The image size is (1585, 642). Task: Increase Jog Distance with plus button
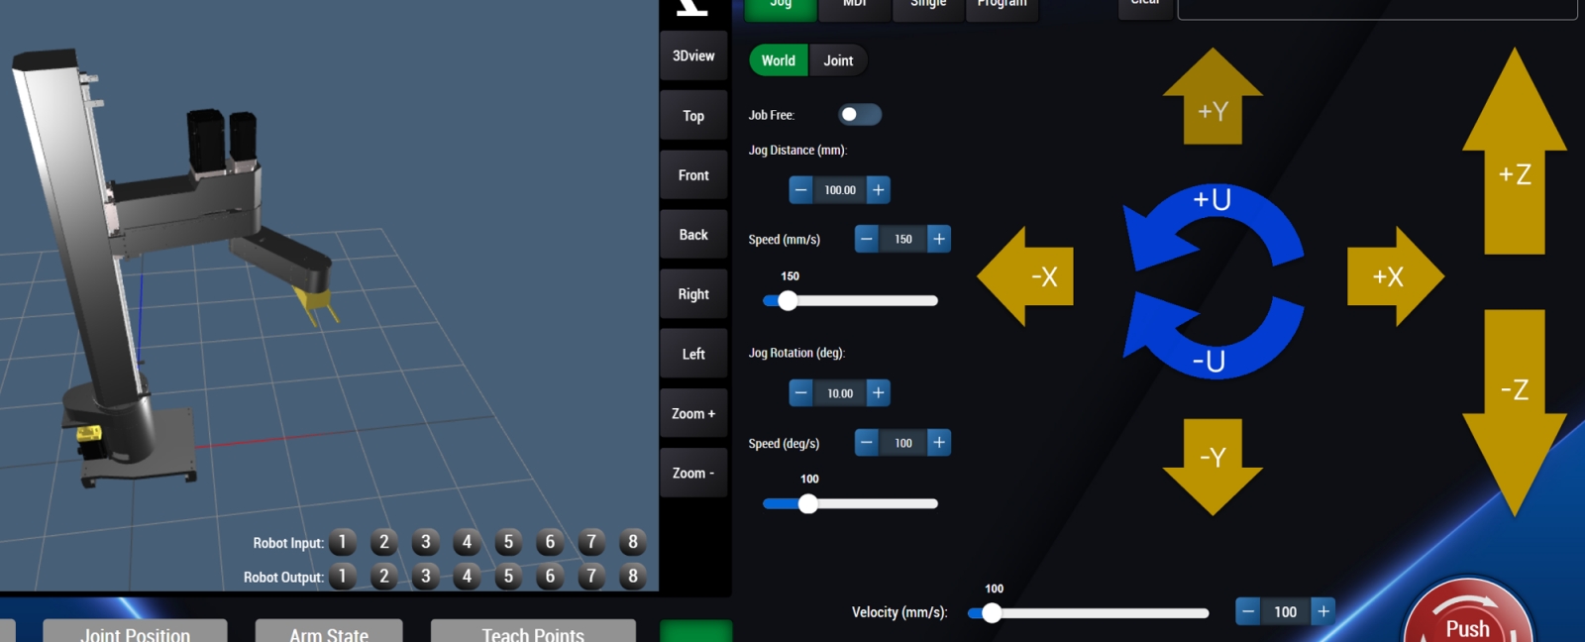click(x=879, y=190)
